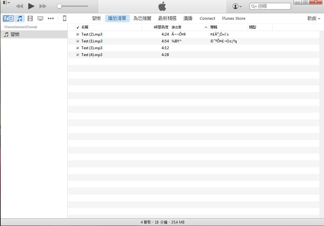Sort by the 專輯 column header
Image resolution: width=324 pixels, height=226 pixels.
[228, 27]
